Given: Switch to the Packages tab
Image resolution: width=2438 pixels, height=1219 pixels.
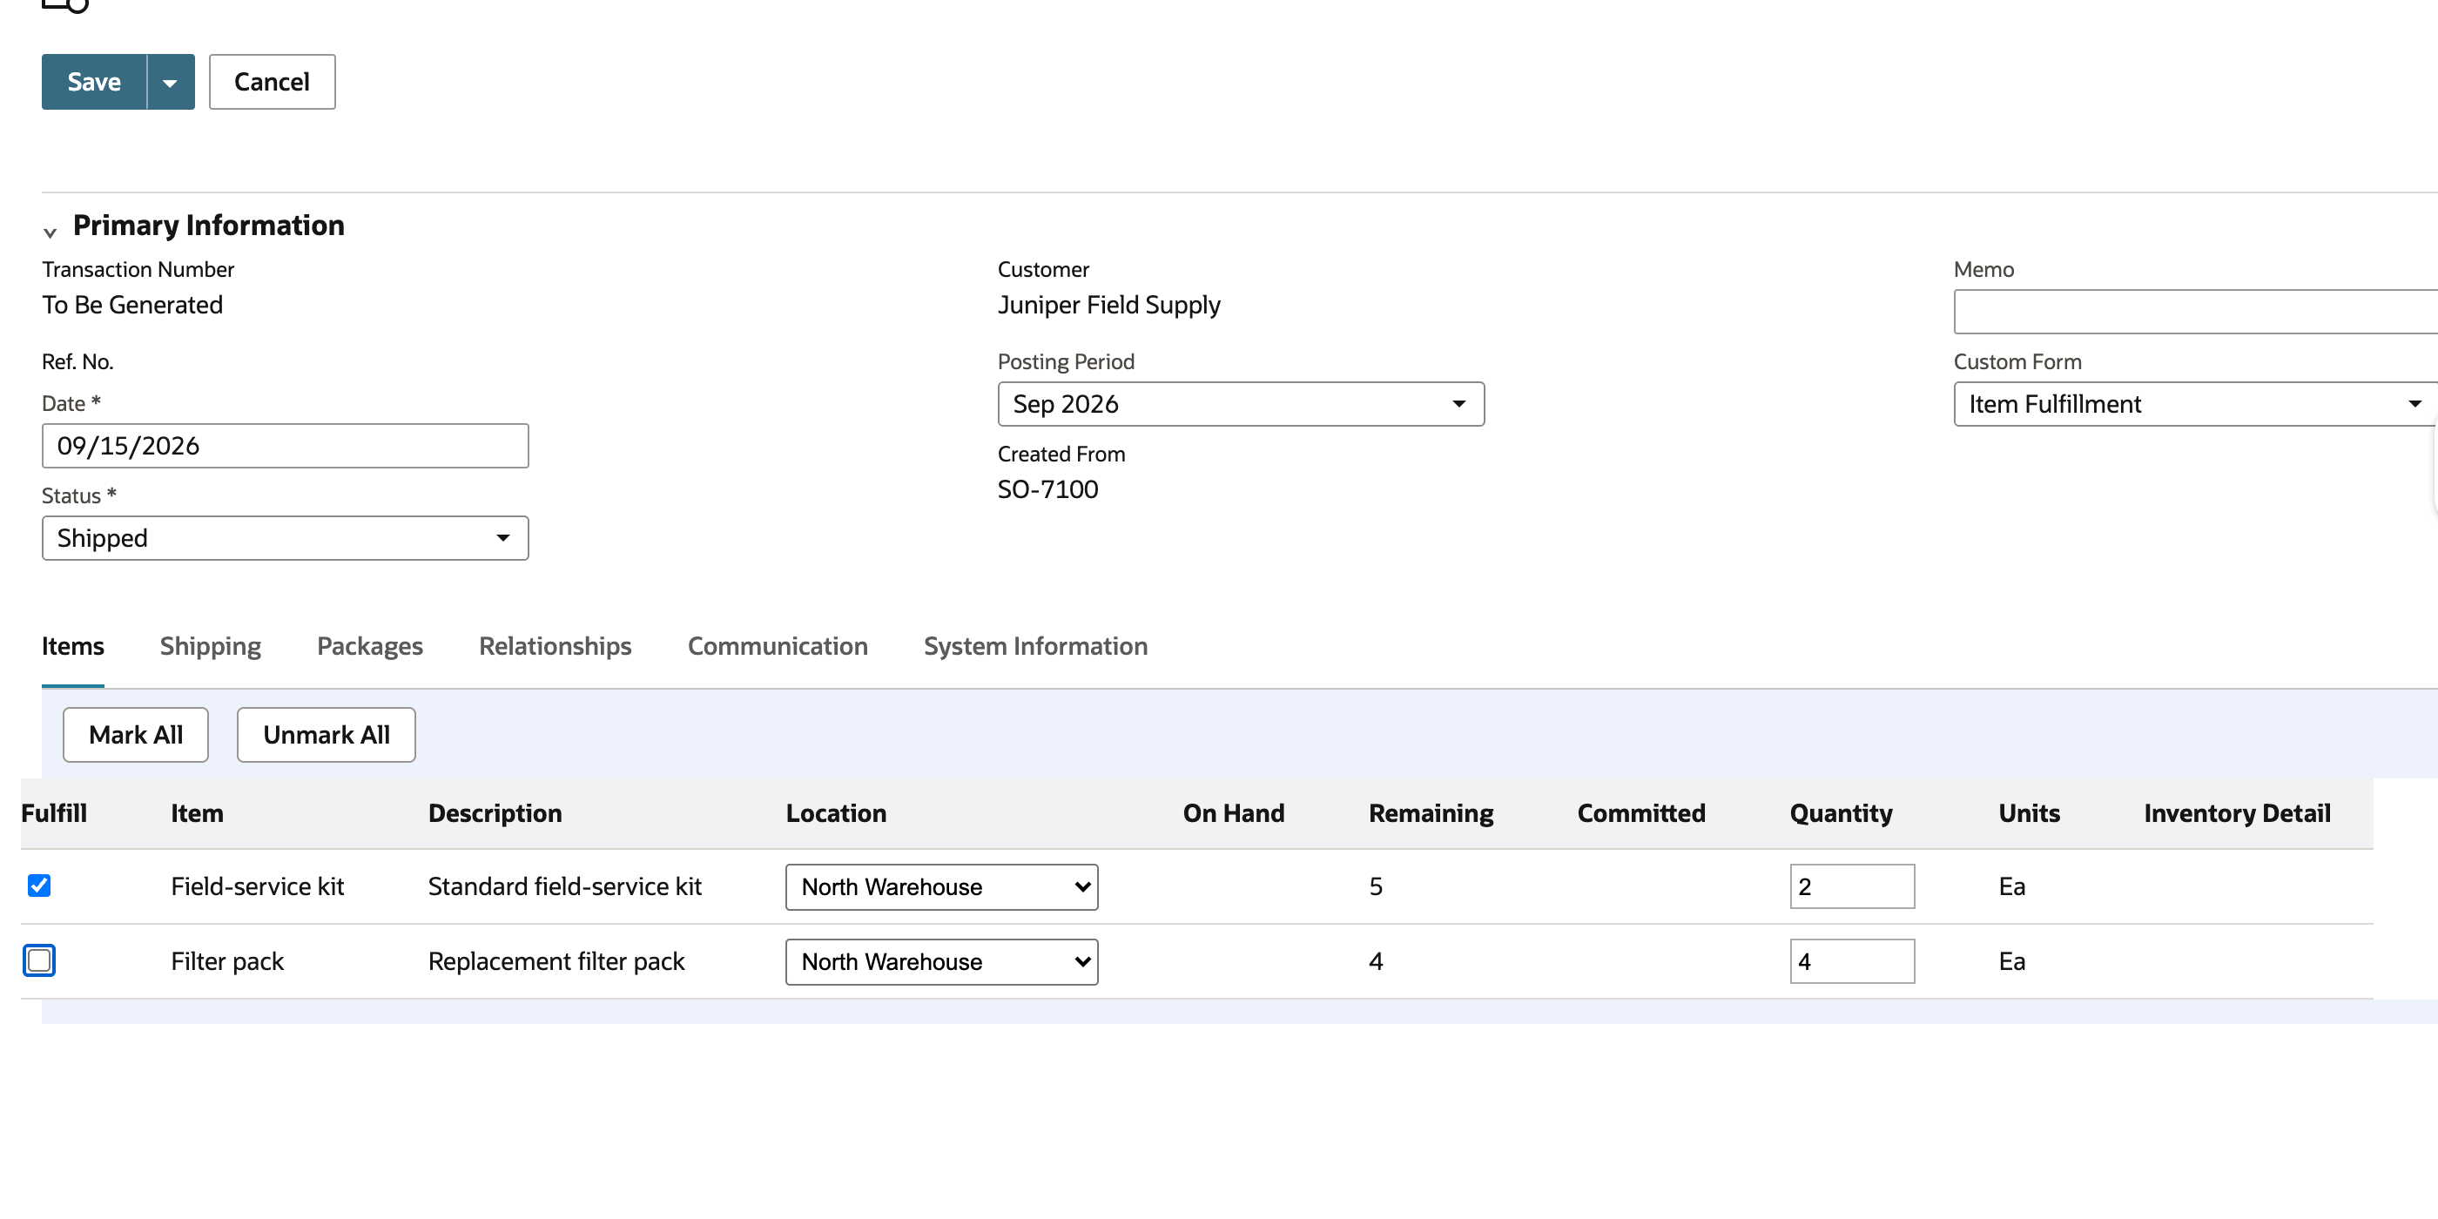Looking at the screenshot, I should 370,646.
